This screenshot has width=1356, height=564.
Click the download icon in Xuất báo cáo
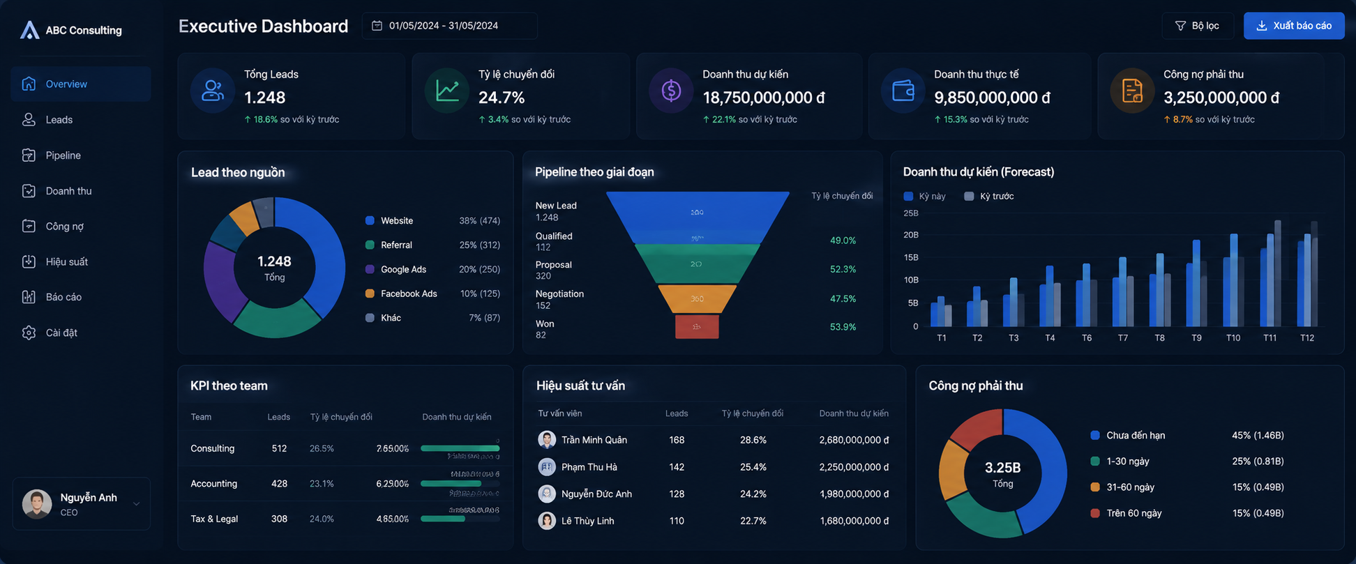point(1261,26)
